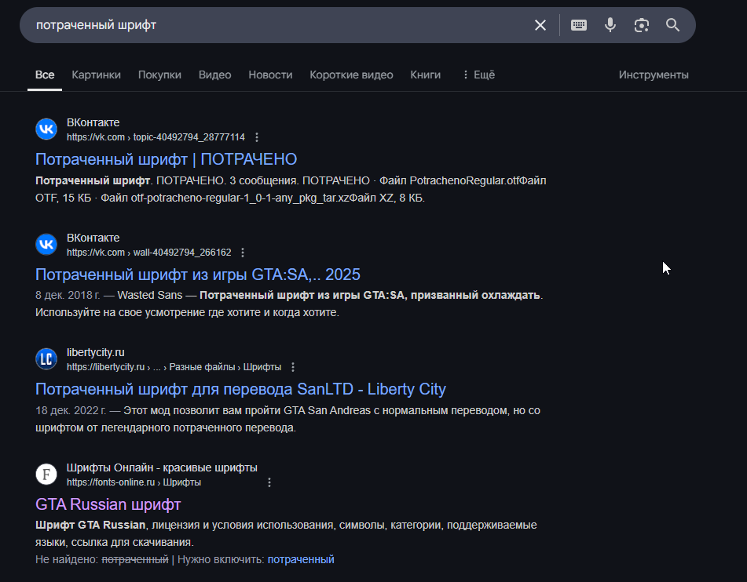Open the on-screen keyboard icon
Viewport: 747px width, 582px height.
coord(579,25)
